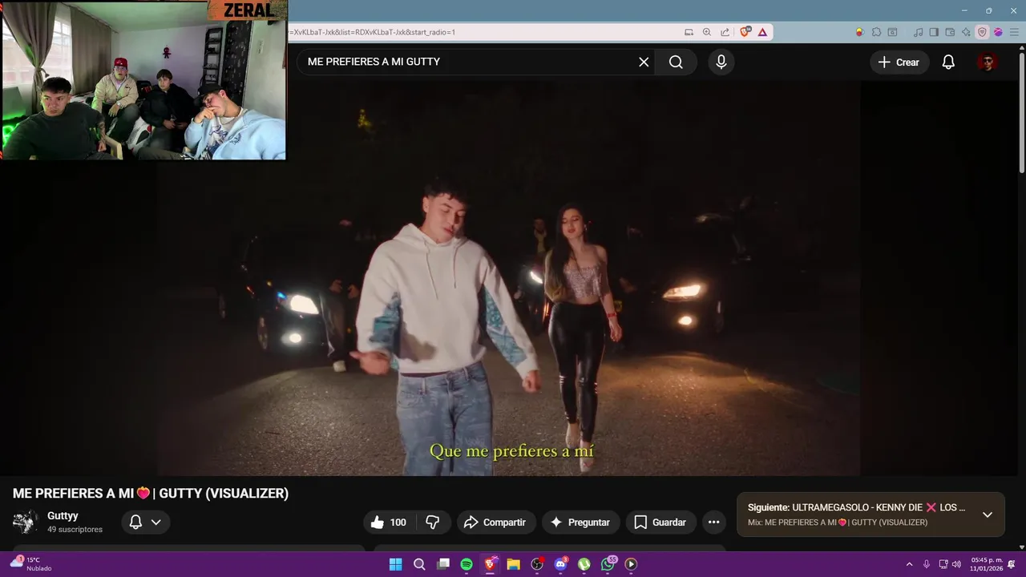The height and width of the screenshot is (577, 1026).
Task: Open the network tray icon
Action: [x=943, y=564]
